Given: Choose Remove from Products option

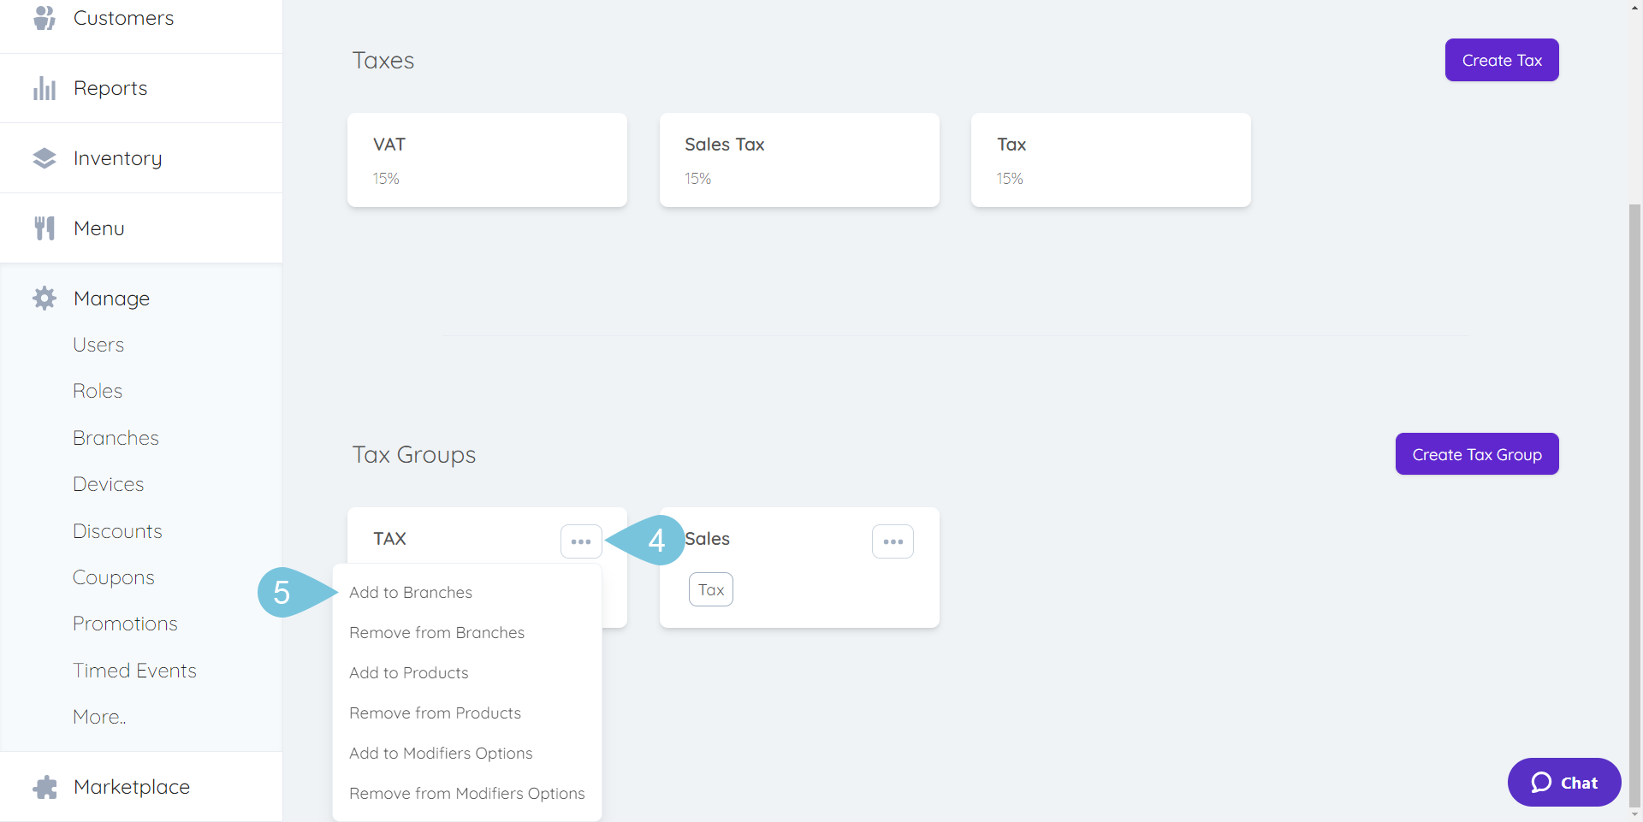Looking at the screenshot, I should [435, 713].
